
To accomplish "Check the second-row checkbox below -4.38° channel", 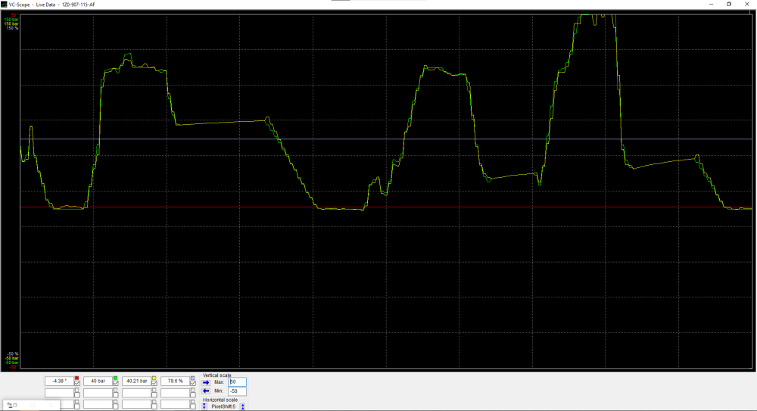I will coord(76,394).
